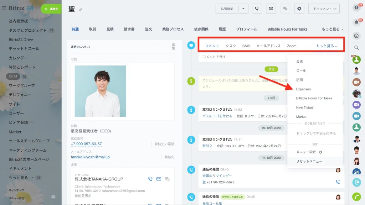The image size is (365, 205).
Task: Click print icon near サイトマップ
Action: click(x=53, y=197)
